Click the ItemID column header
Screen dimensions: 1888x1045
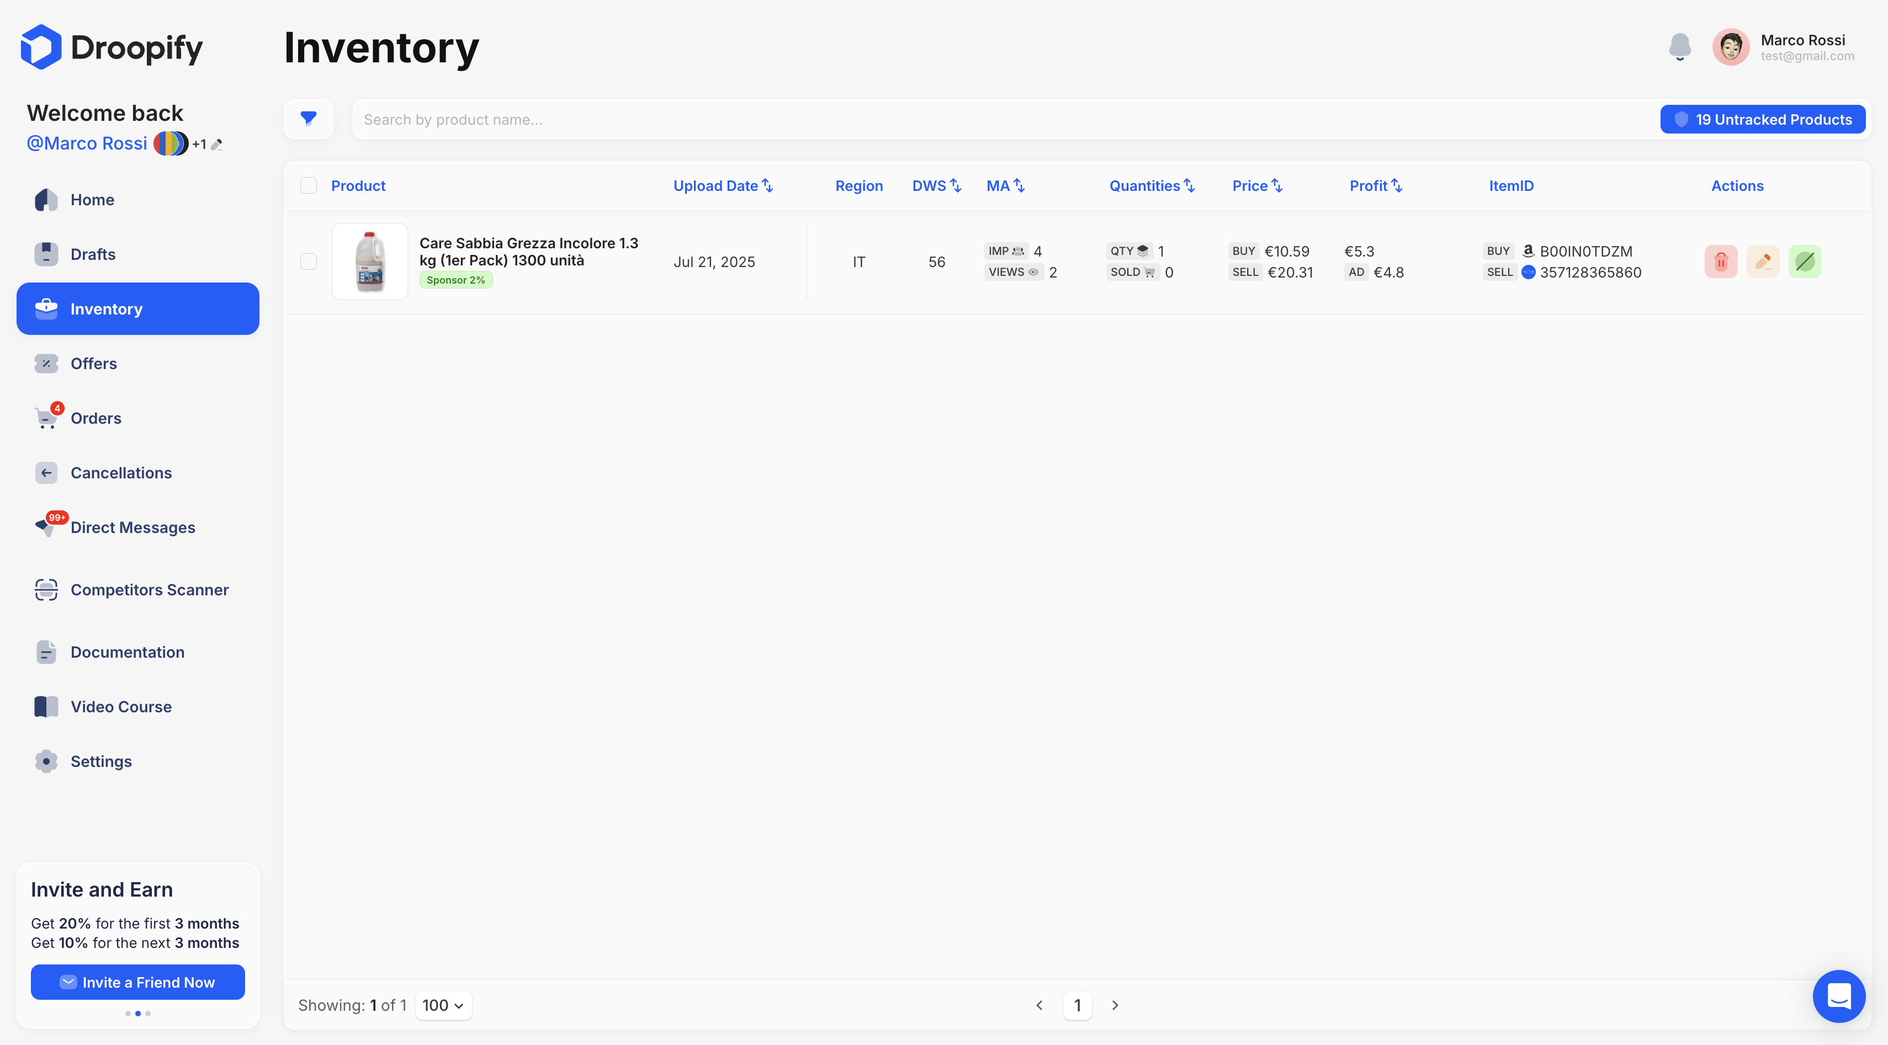coord(1510,185)
